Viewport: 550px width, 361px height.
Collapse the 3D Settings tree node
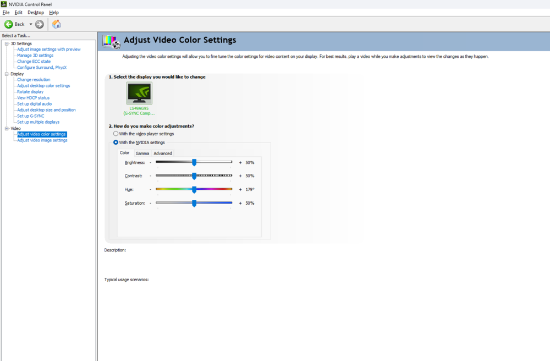pos(7,43)
